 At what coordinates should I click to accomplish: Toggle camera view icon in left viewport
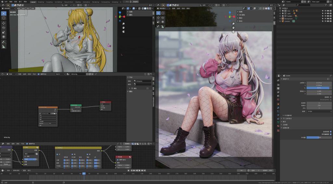pos(123,31)
